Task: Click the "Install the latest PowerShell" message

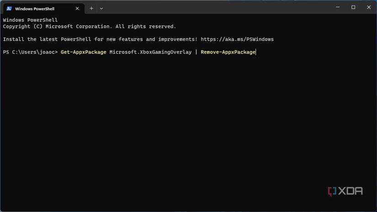Action: [x=100, y=39]
